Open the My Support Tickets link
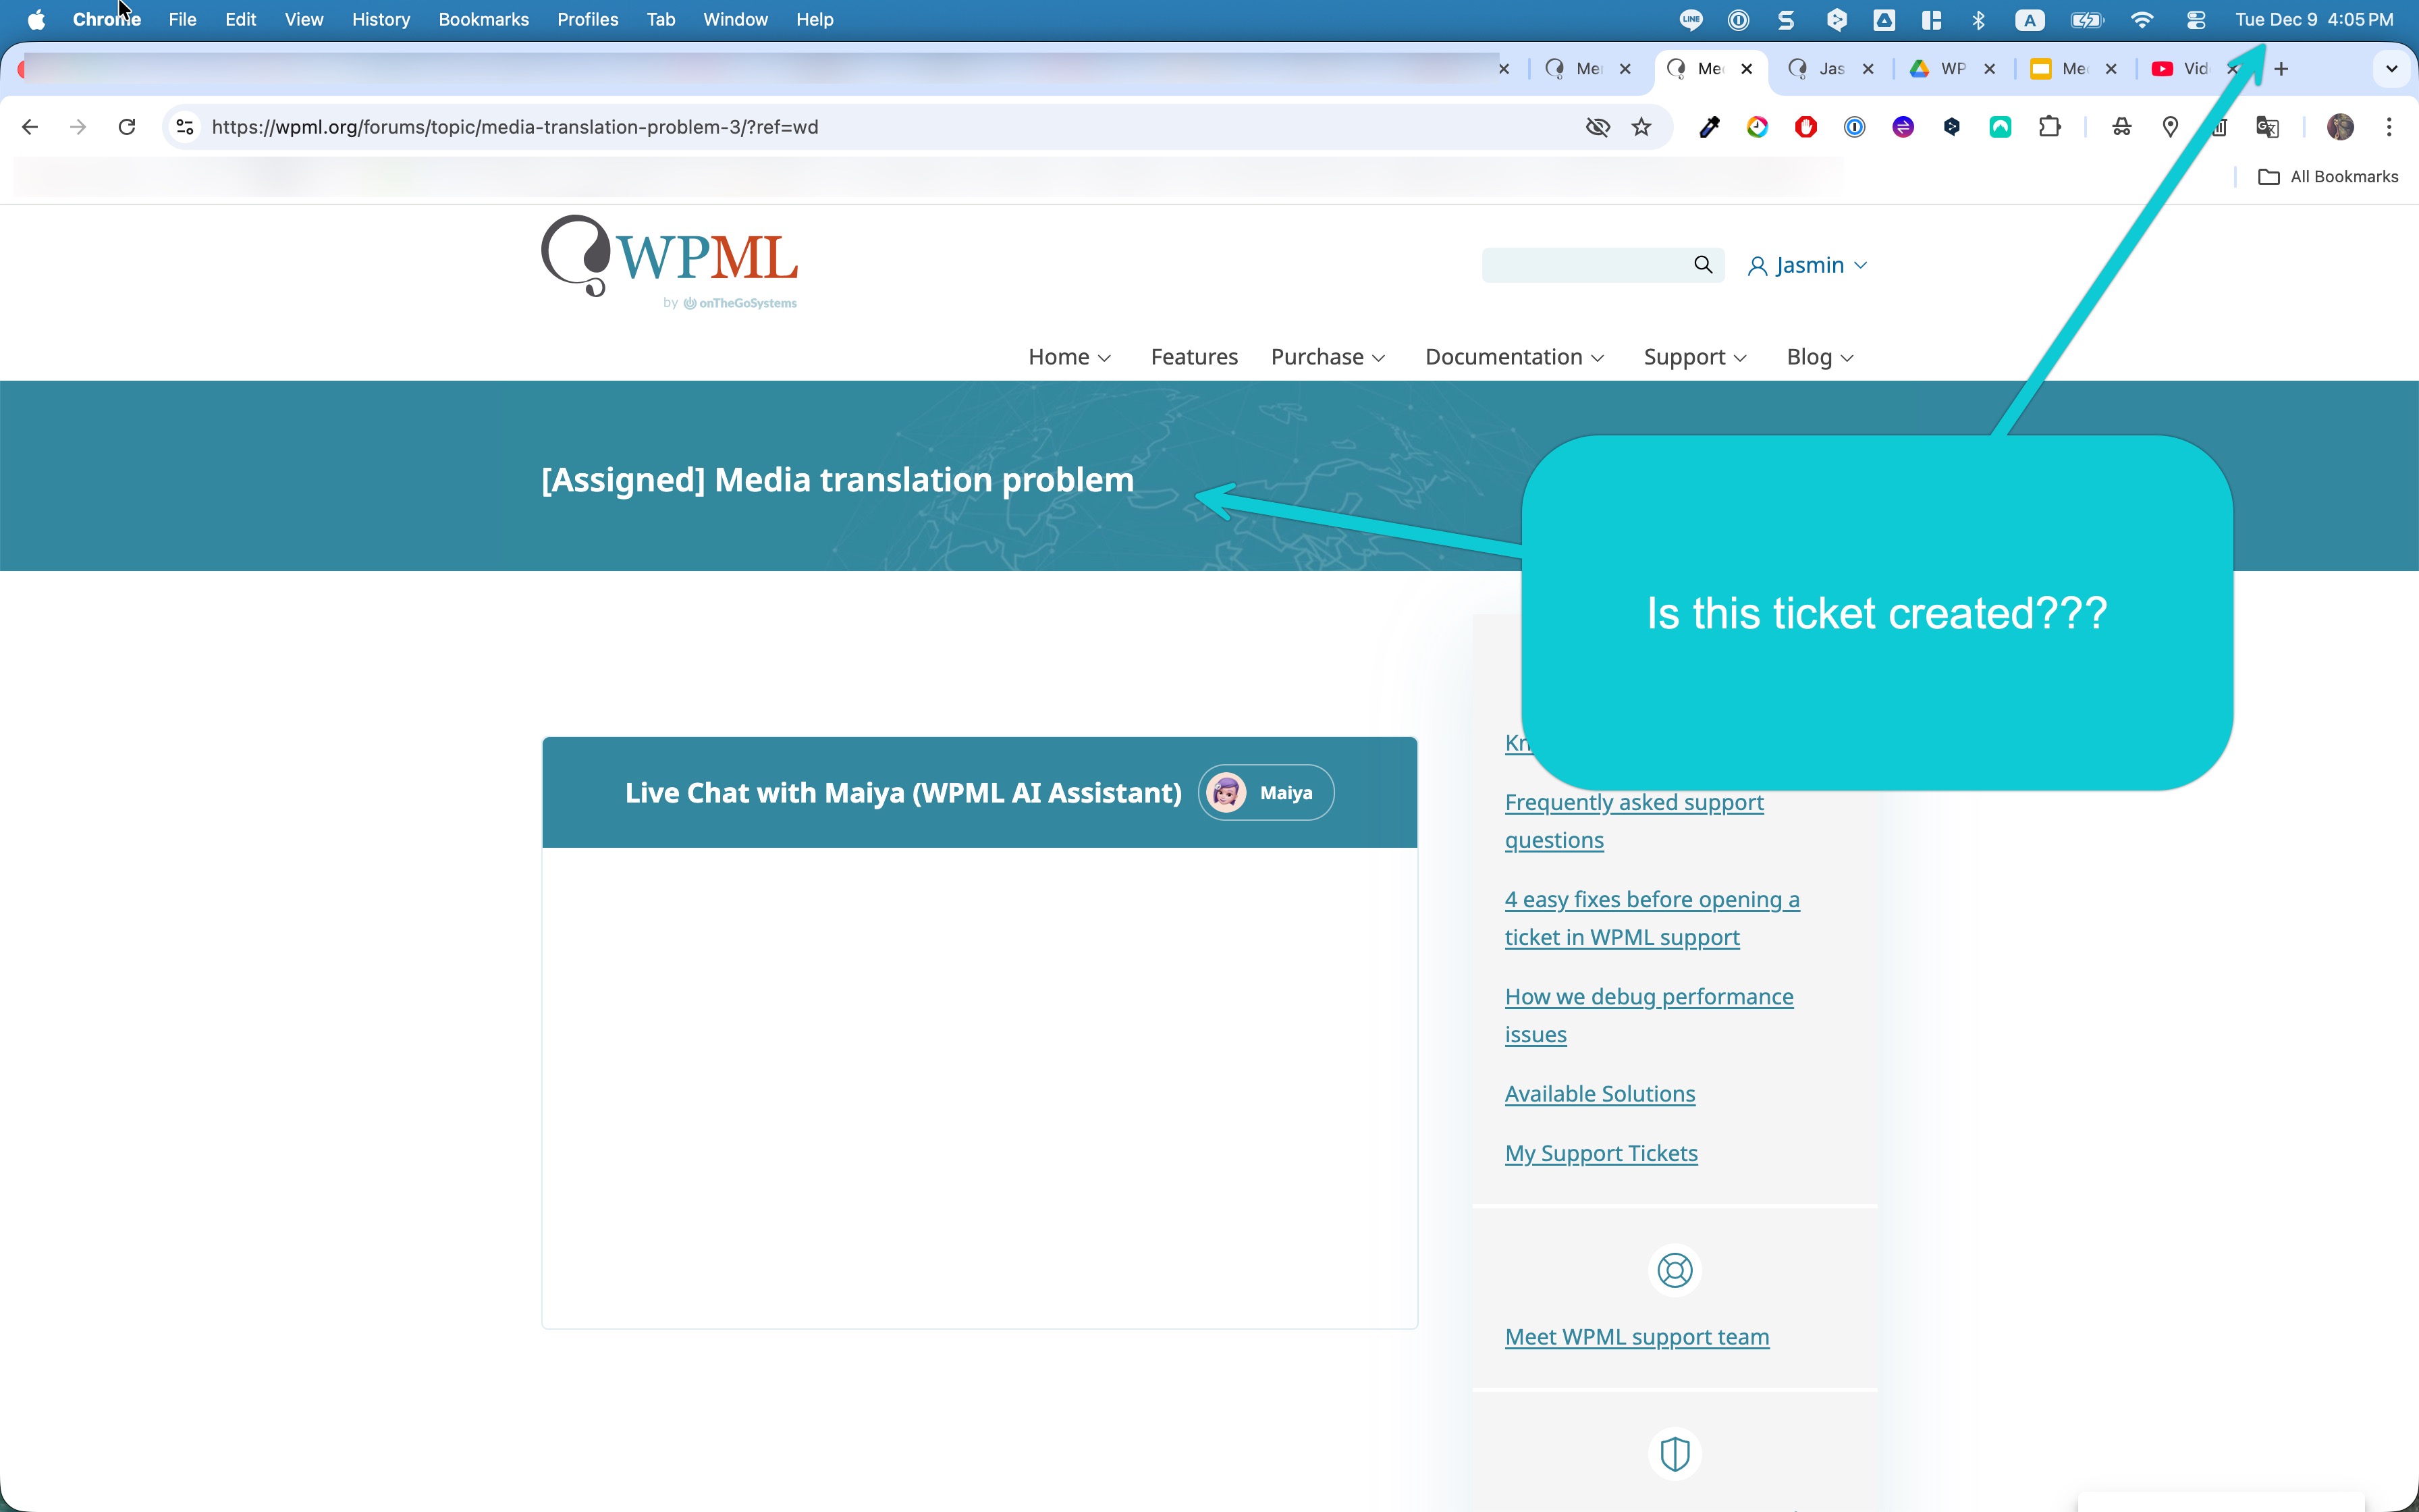 tap(1600, 1153)
